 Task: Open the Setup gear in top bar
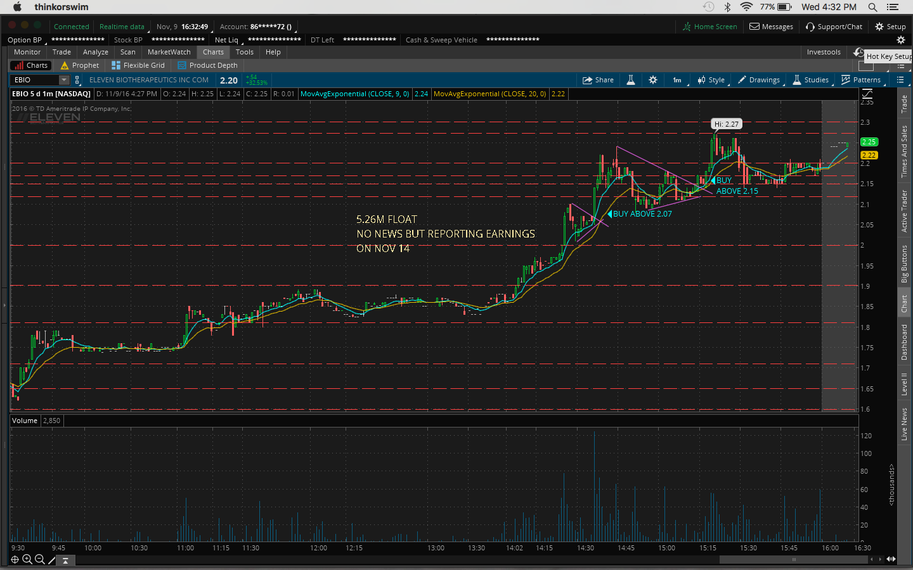pyautogui.click(x=890, y=27)
